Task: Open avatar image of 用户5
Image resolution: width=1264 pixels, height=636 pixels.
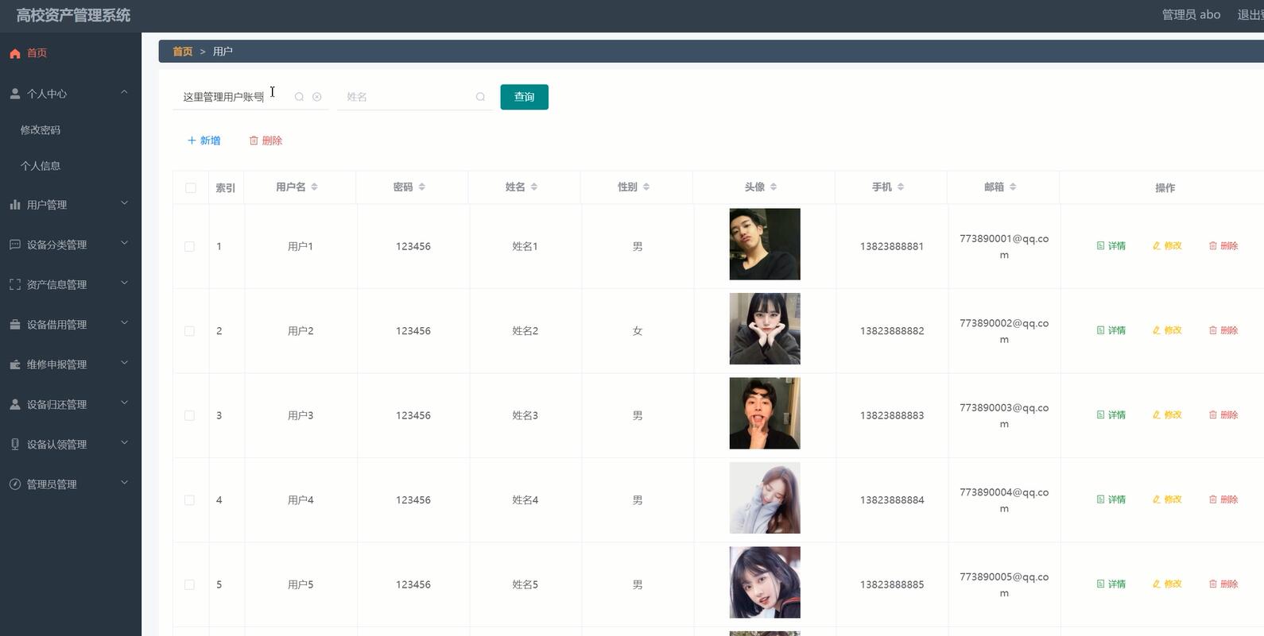Action: pos(765,582)
